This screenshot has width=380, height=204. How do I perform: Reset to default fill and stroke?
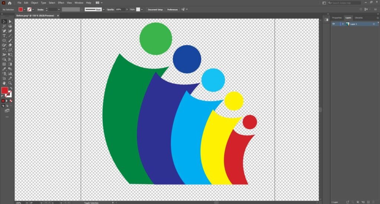(x=3, y=96)
